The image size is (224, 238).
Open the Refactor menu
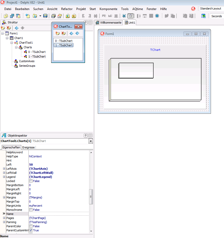[x=67, y=9]
